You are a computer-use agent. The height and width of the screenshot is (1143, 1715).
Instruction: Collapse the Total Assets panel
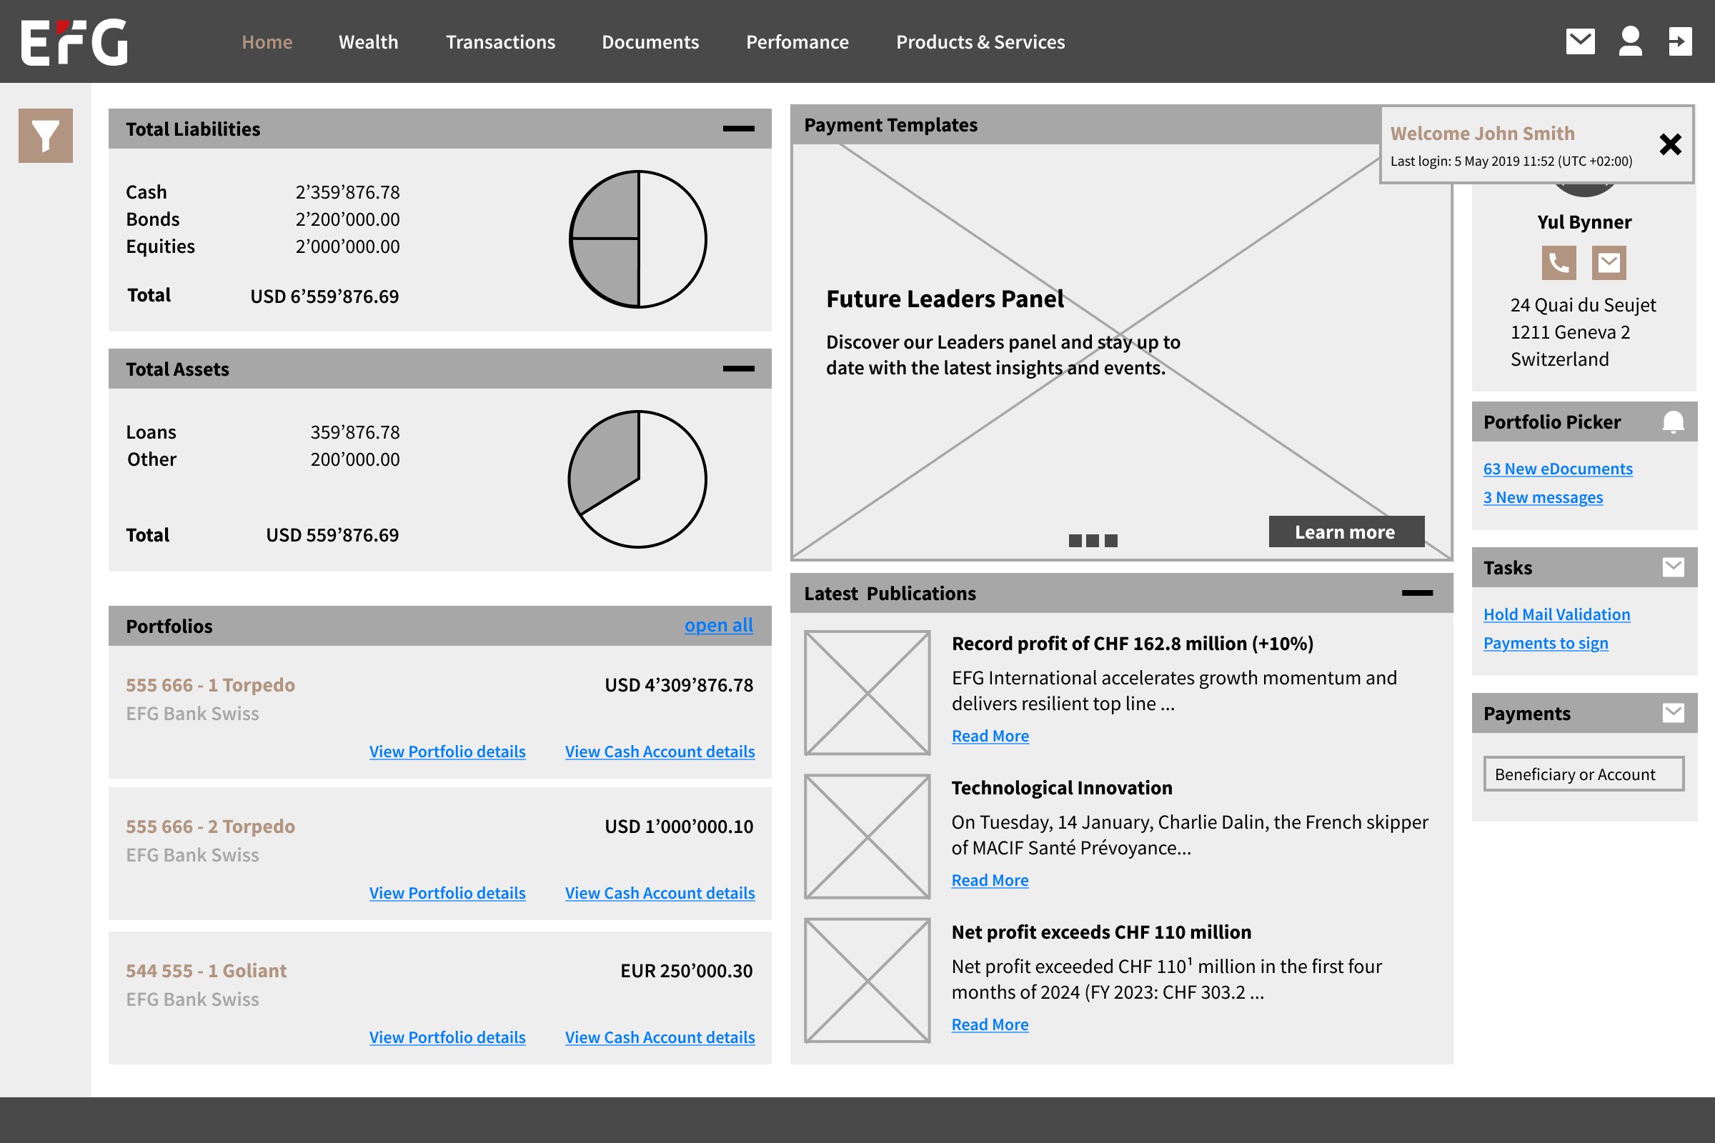[x=738, y=369]
